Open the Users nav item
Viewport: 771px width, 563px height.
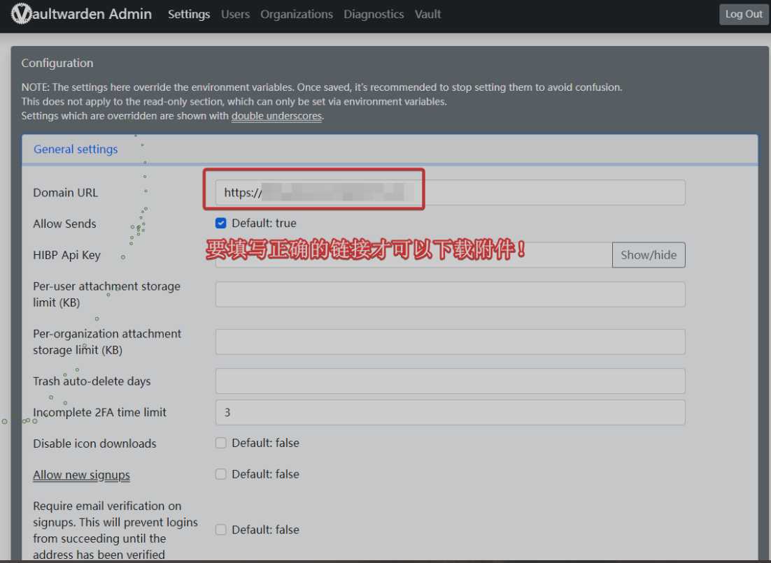(235, 14)
